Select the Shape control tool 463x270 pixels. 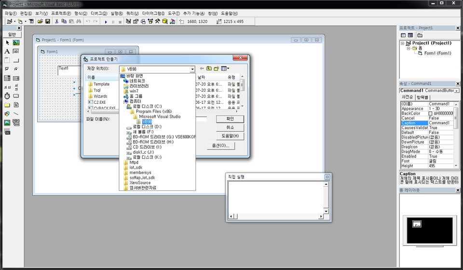click(x=7, y=114)
